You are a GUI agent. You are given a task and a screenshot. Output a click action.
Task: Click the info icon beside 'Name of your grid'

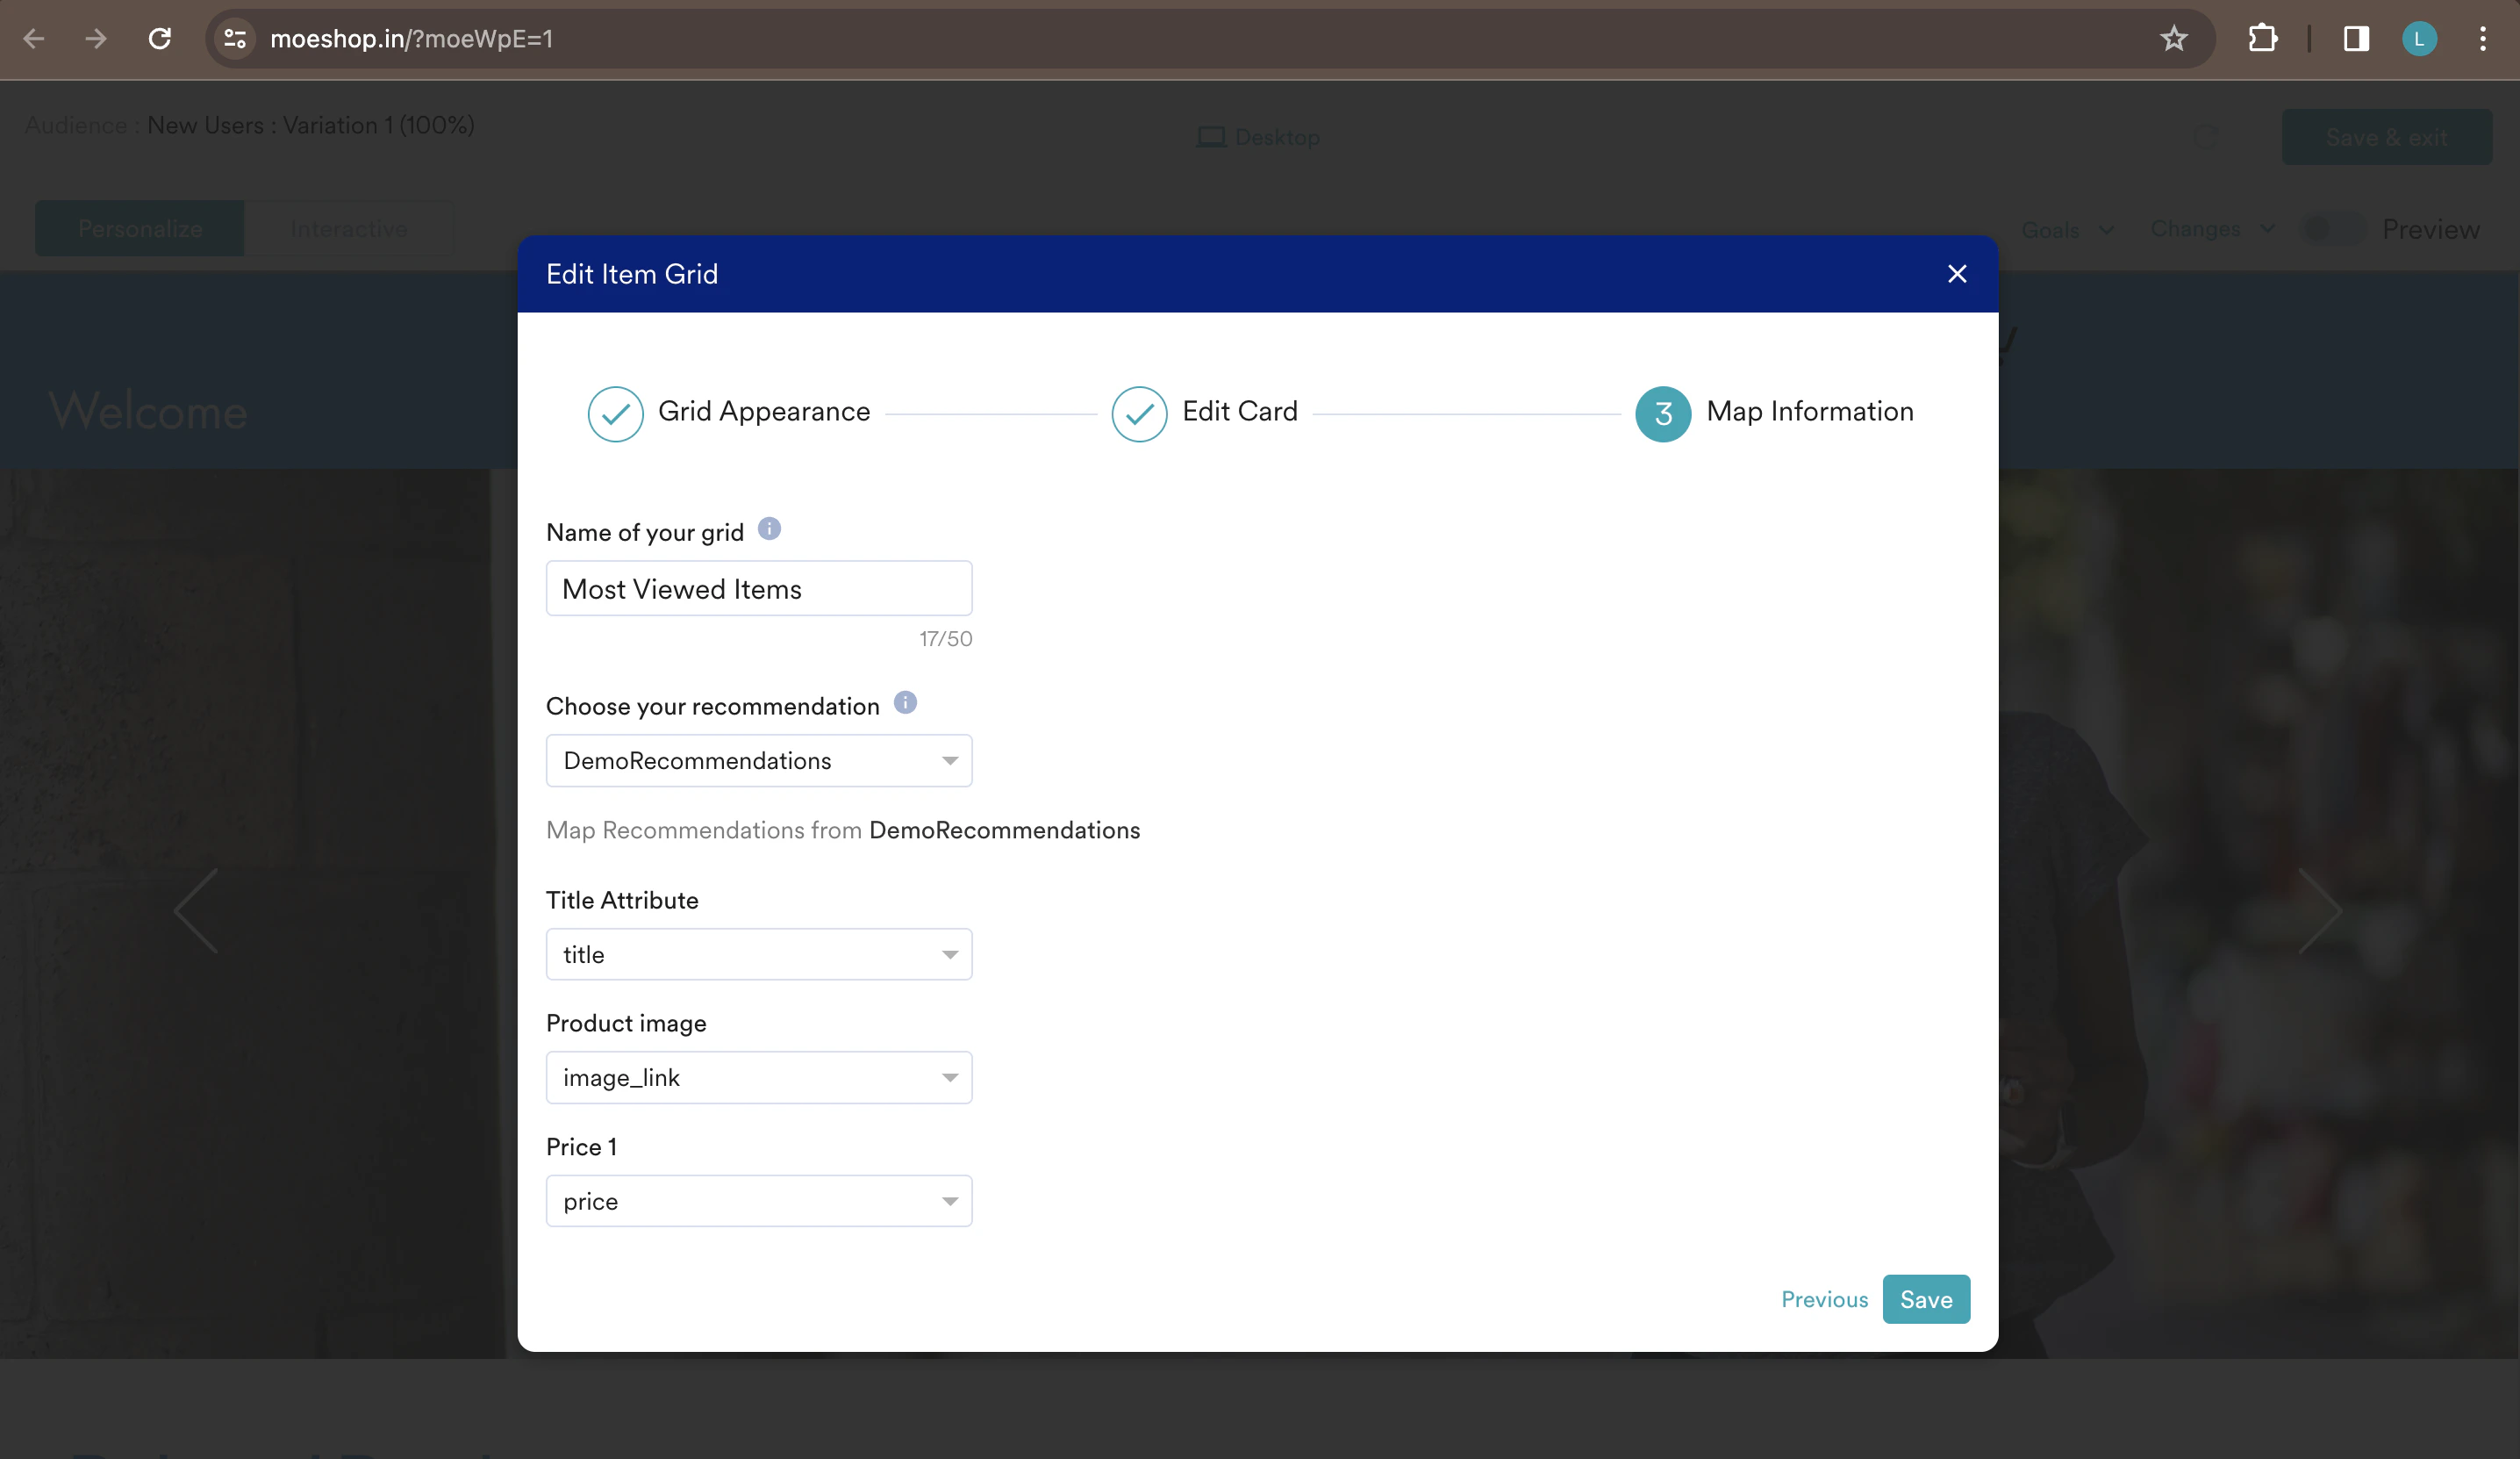click(768, 528)
